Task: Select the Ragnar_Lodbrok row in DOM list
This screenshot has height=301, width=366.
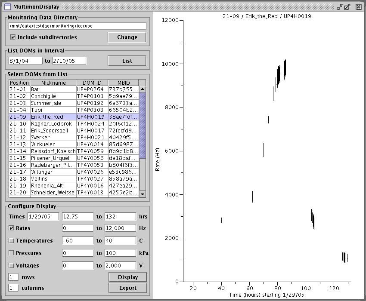Action: (x=52, y=124)
